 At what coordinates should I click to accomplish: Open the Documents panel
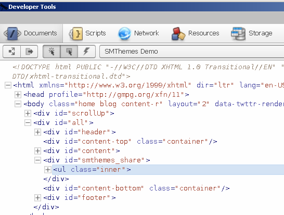click(x=31, y=33)
